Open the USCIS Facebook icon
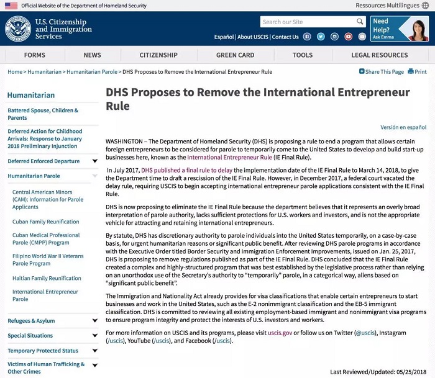Viewport: 435px width, 378px height. click(307, 37)
